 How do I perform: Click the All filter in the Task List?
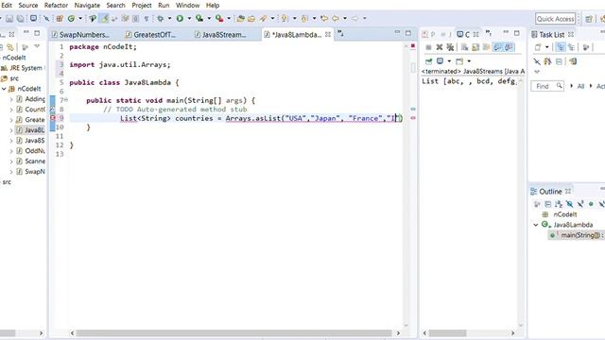[580, 86]
